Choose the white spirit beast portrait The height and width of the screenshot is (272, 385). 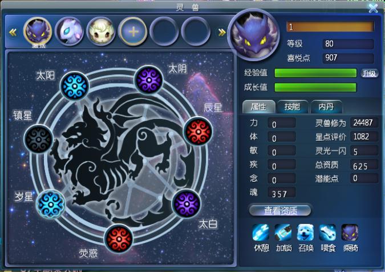70,31
